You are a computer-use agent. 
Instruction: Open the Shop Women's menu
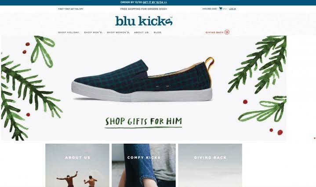[x=118, y=32]
